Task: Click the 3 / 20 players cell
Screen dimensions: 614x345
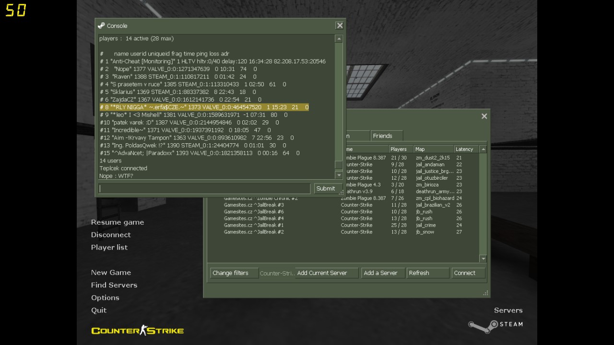Action: 397,184
